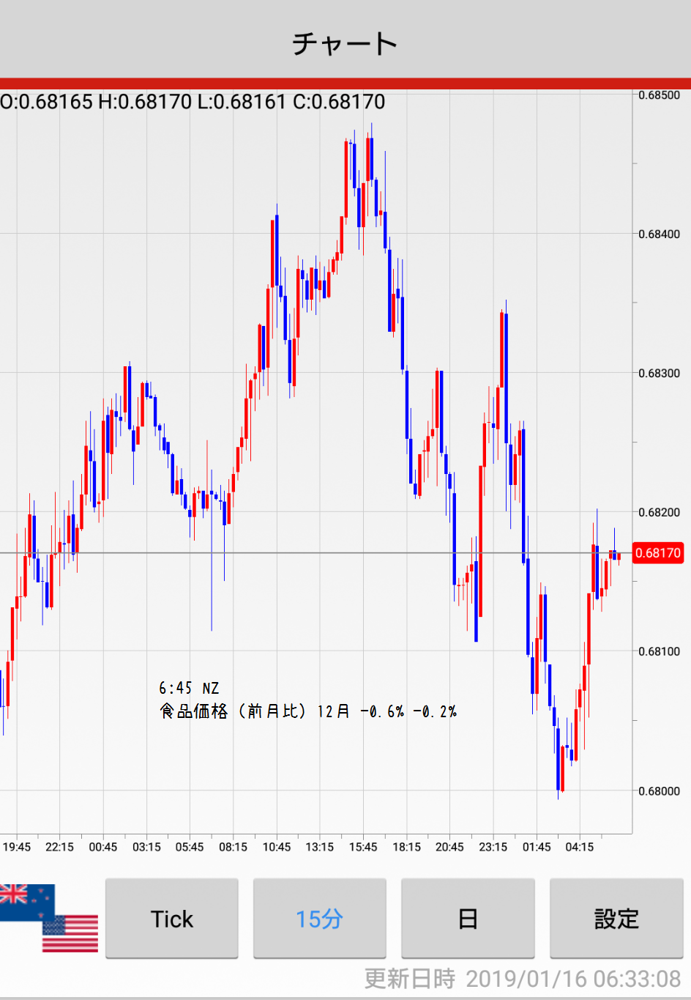Switch chart to Tick view
Viewport: 691px width, 1000px height.
click(172, 919)
